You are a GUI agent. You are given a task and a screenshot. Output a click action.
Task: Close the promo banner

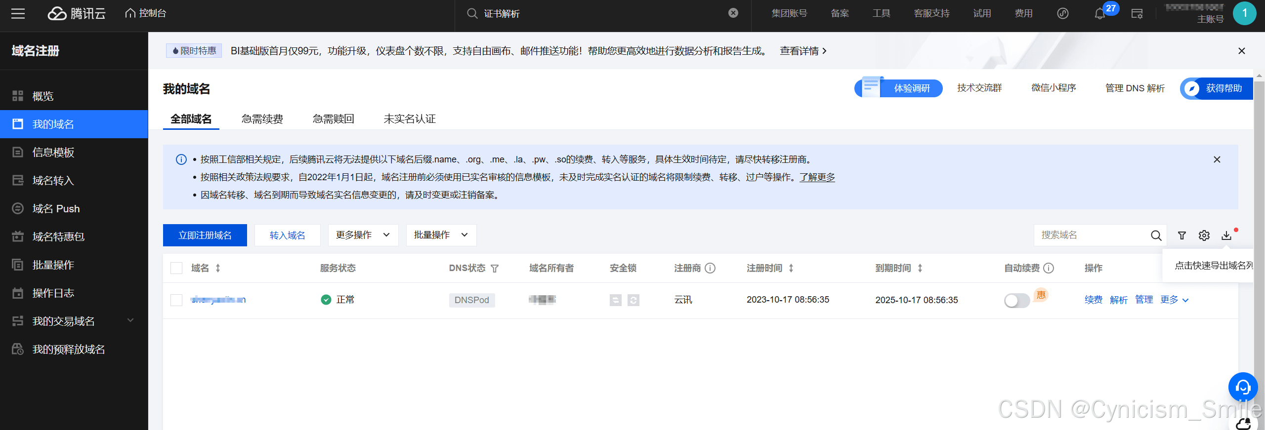(1241, 51)
